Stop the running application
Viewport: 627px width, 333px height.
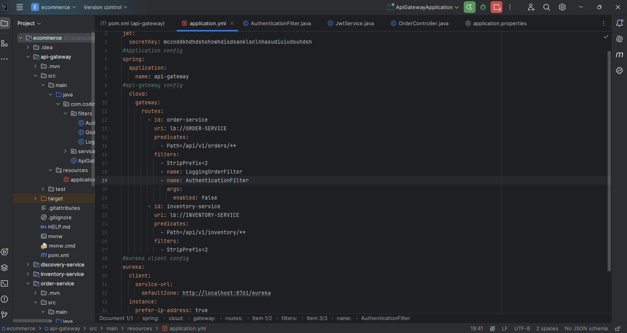496,7
